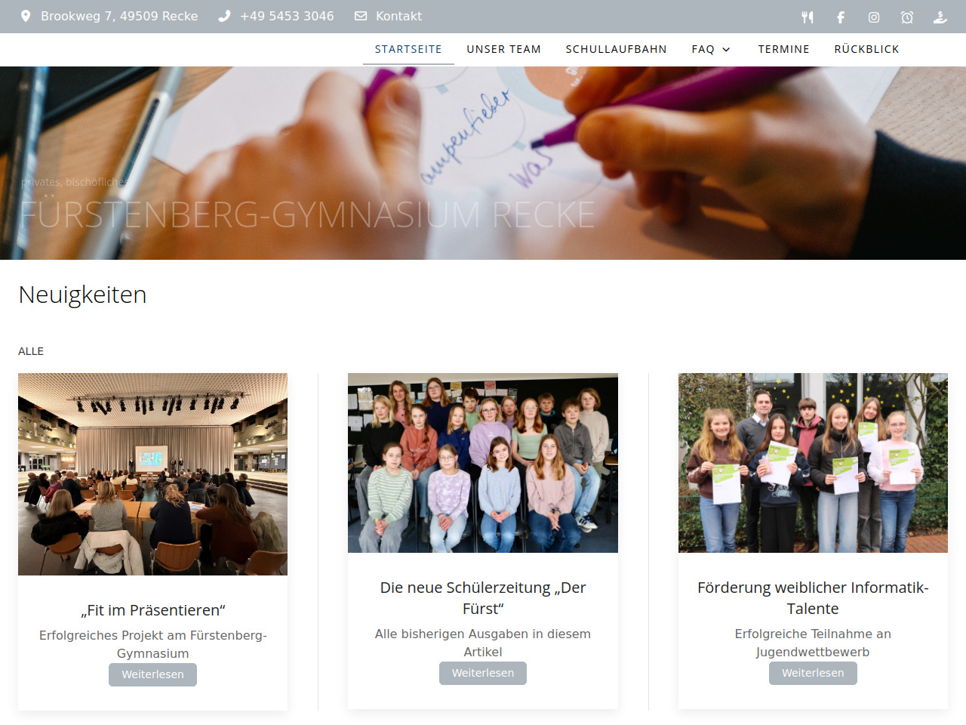Viewport: 966px width, 725px height.
Task: Open the Instagram icon in header
Action: (x=874, y=17)
